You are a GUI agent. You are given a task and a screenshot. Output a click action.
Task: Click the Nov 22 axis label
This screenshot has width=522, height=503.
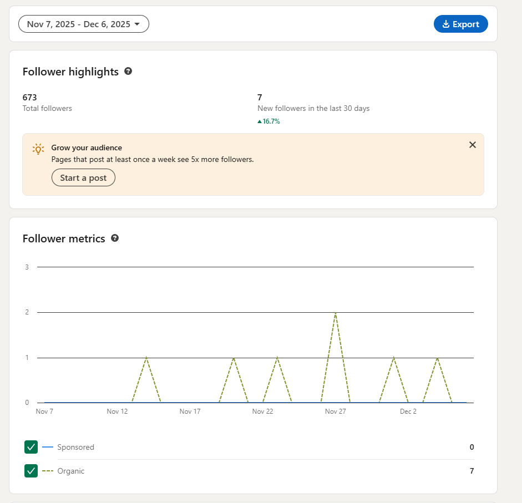[x=262, y=411]
